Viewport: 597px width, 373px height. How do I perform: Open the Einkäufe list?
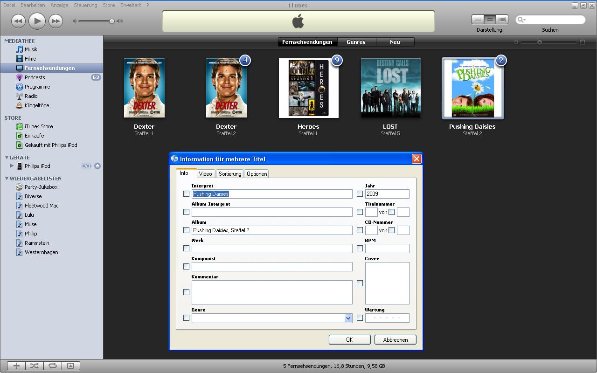[34, 136]
